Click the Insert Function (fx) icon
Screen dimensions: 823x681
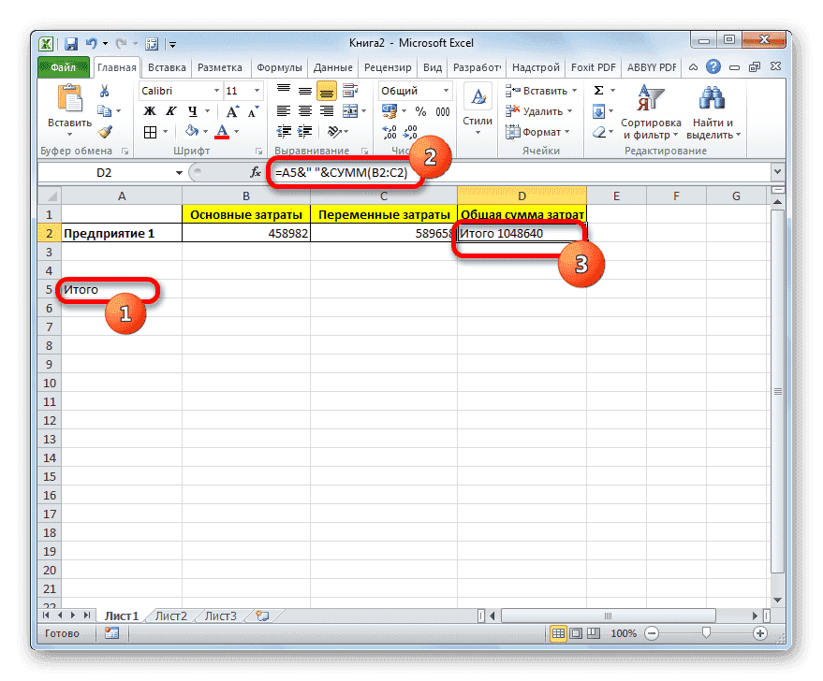pyautogui.click(x=256, y=172)
